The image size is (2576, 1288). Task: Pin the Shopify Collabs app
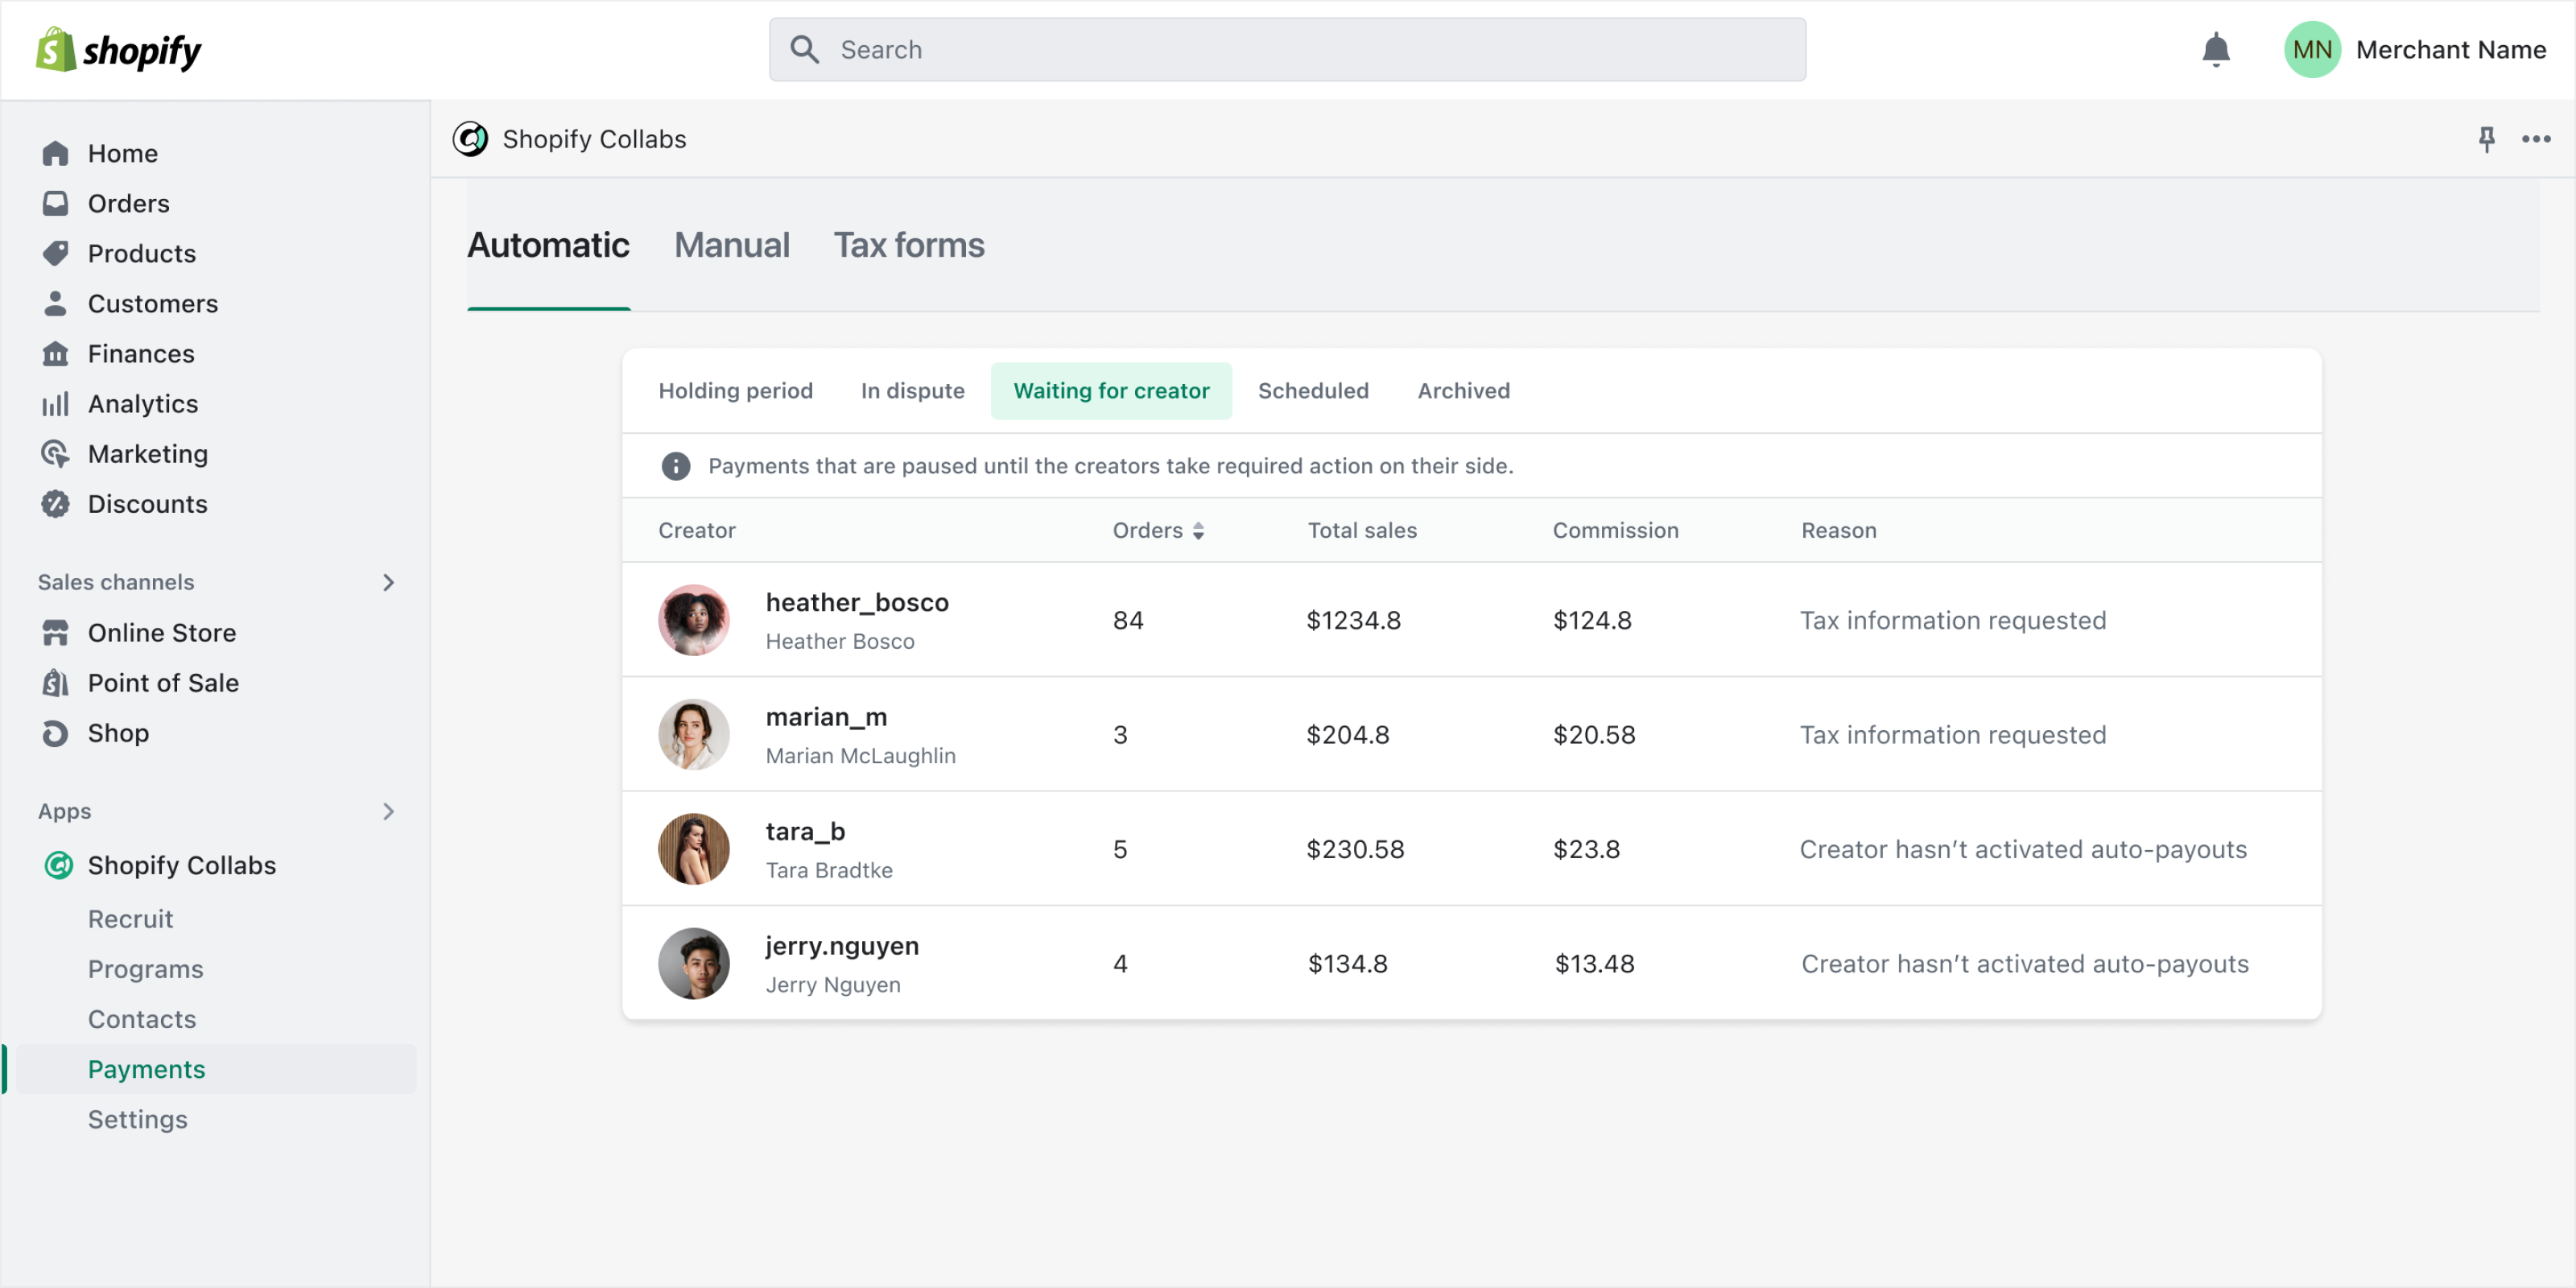click(2486, 139)
